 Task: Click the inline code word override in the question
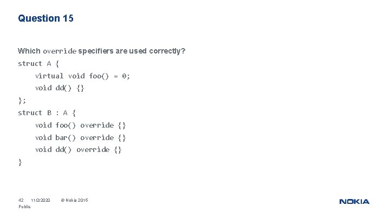point(58,51)
